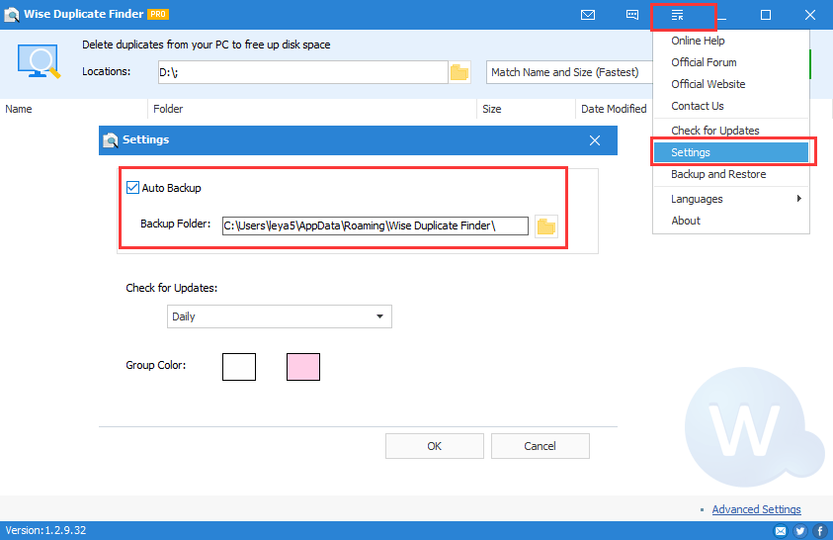Browse for backup folder with folder icon
833x540 pixels.
point(546,226)
